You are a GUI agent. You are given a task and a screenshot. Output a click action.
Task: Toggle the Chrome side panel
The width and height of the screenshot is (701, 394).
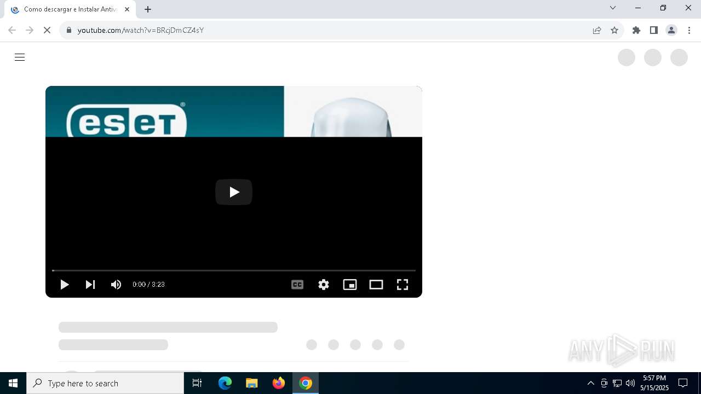654,30
